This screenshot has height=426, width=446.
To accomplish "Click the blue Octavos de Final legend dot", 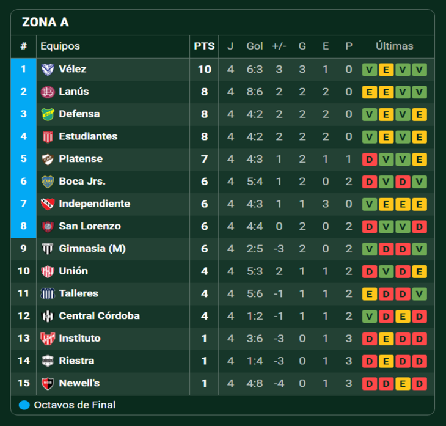I will coord(24,405).
